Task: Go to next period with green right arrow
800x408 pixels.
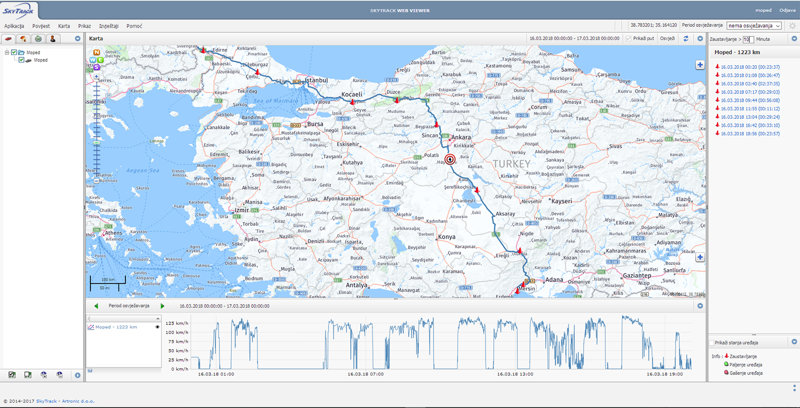Action: [162, 306]
